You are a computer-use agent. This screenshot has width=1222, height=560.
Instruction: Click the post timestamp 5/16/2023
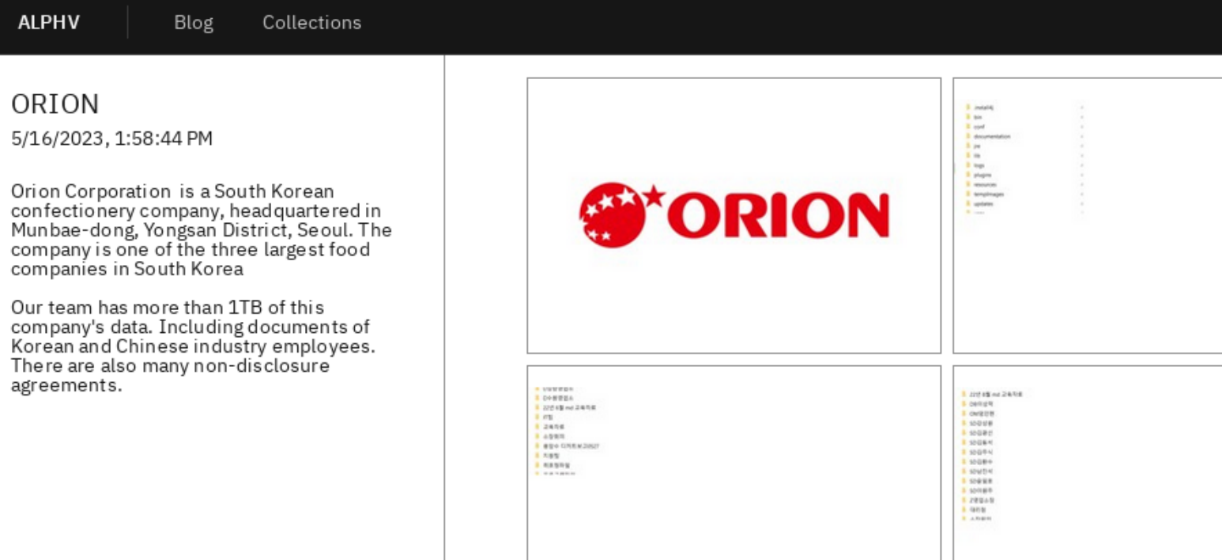(111, 138)
